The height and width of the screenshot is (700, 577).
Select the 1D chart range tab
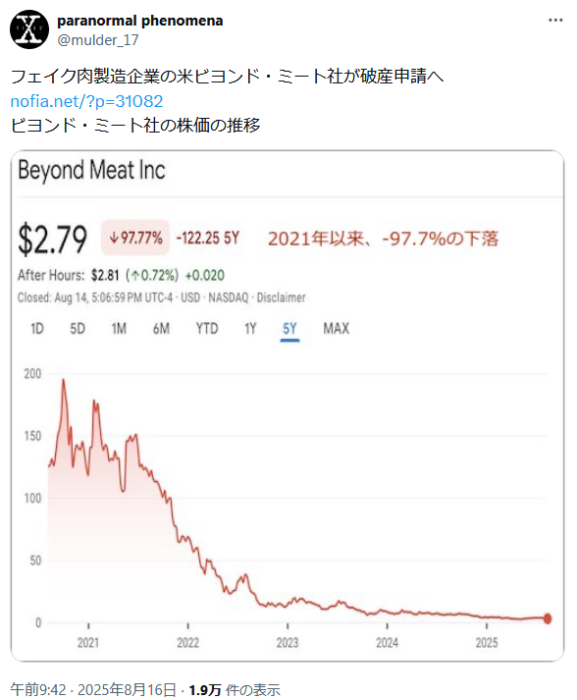click(x=37, y=329)
